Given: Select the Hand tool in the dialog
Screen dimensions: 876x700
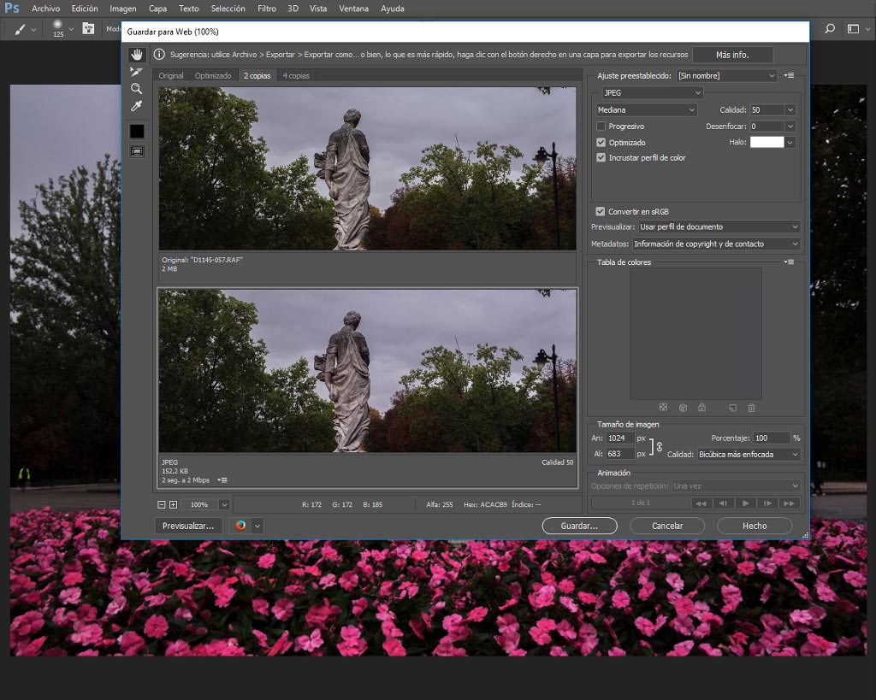Looking at the screenshot, I should point(137,55).
